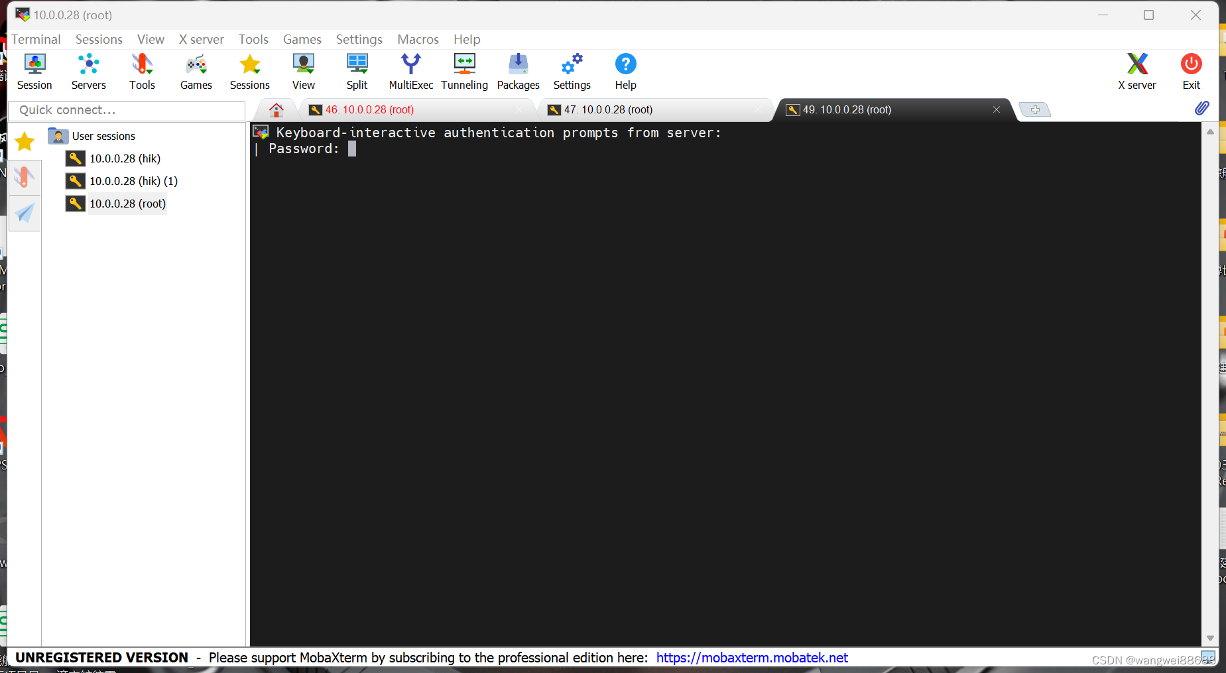Viewport: 1226px width, 673px height.
Task: Open the Help menu in menu bar
Action: tap(467, 39)
